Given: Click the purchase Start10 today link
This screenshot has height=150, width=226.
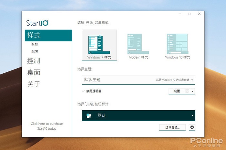Looking at the screenshot, I should tap(47, 126).
